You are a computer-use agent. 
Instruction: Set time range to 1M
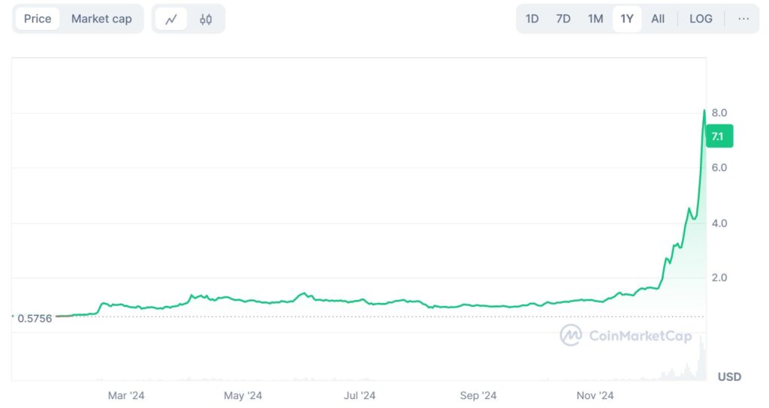click(596, 19)
